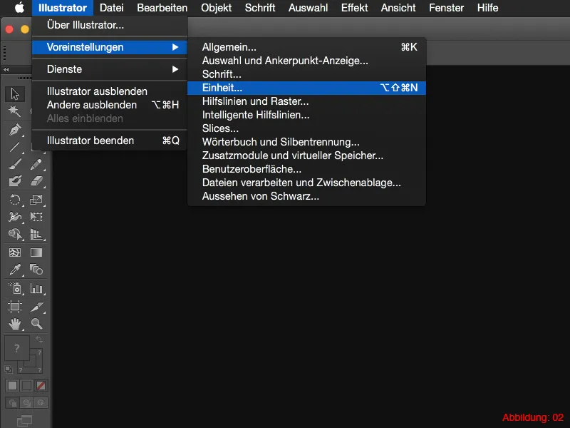Open the Datei menu
This screenshot has height=428, width=570.
click(x=112, y=8)
